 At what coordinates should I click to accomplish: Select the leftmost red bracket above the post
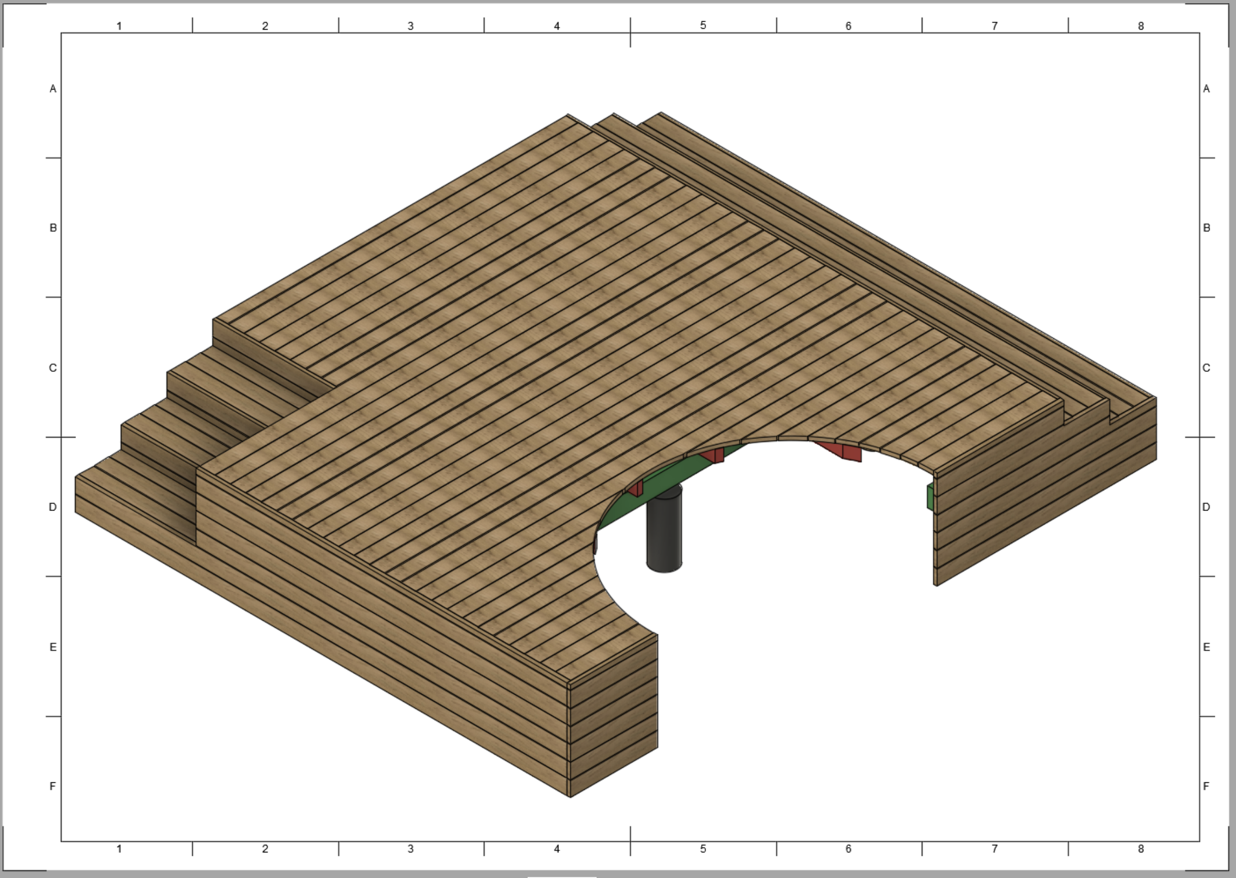(636, 489)
